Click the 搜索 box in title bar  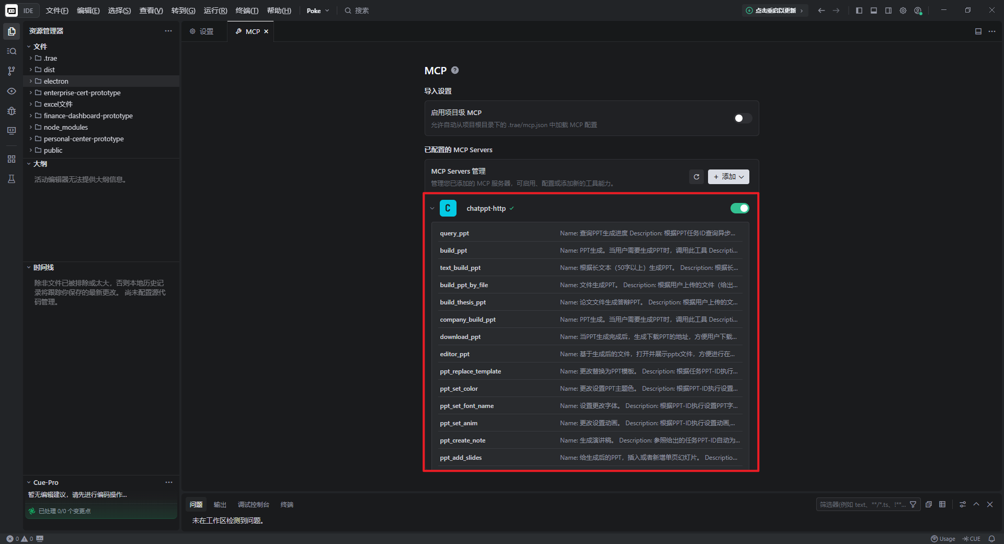357,10
